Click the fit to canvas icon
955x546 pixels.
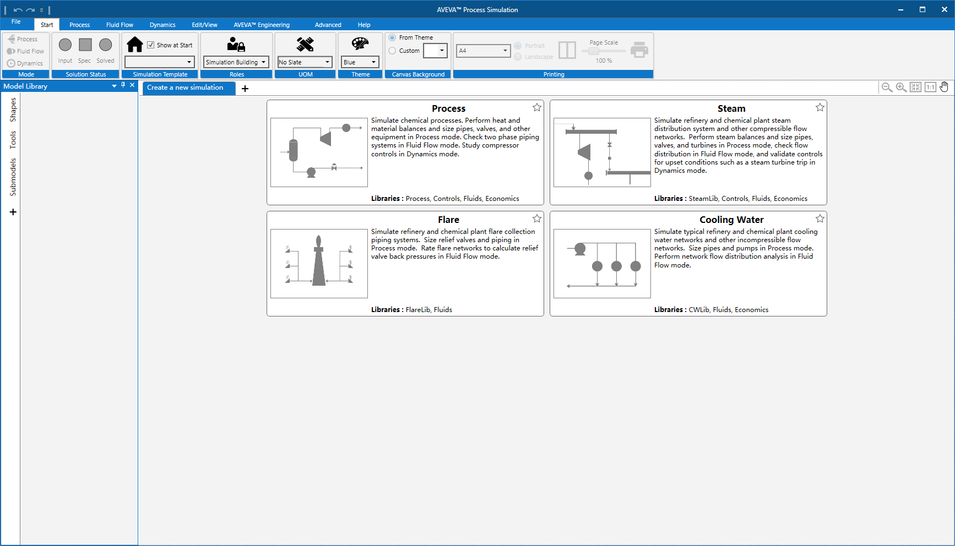pyautogui.click(x=915, y=87)
